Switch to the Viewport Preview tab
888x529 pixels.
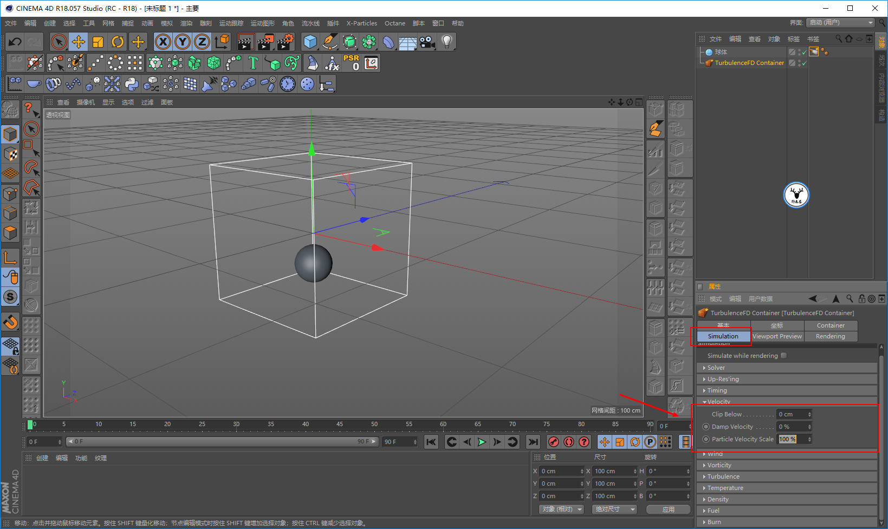[x=777, y=336]
